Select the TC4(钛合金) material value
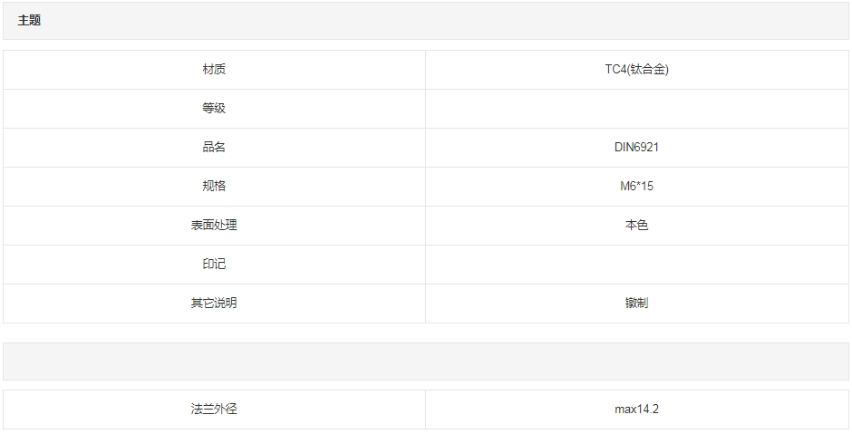Viewport: 852px width, 434px height. (636, 70)
